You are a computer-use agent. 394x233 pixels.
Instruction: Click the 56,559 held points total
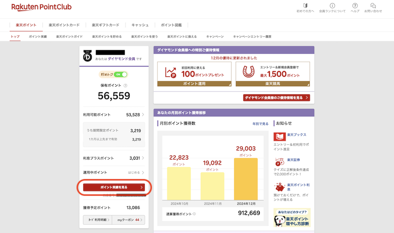point(114,96)
